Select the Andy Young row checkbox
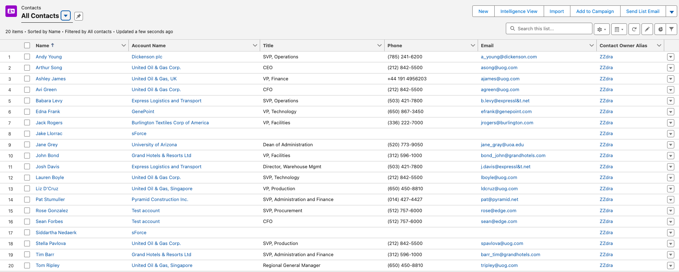 27,57
